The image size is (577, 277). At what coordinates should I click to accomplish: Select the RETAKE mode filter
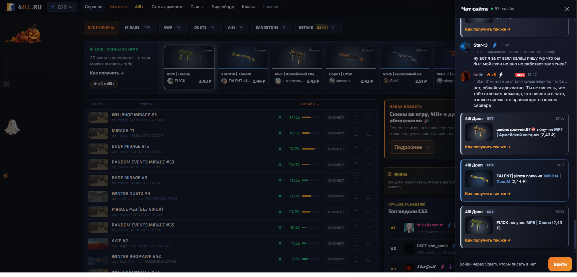click(318, 27)
